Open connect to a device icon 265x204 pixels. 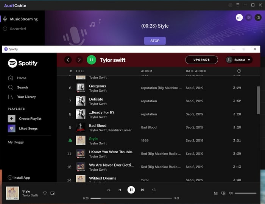(223, 193)
